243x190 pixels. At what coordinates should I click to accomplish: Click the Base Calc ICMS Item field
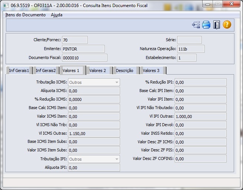click(x=94, y=108)
